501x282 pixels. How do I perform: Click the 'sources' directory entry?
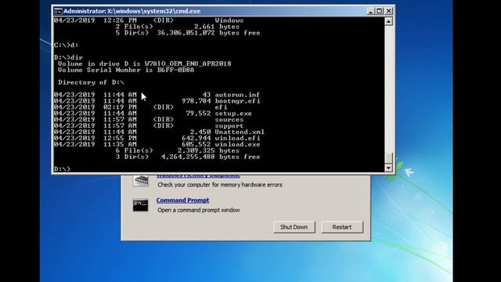[229, 120]
